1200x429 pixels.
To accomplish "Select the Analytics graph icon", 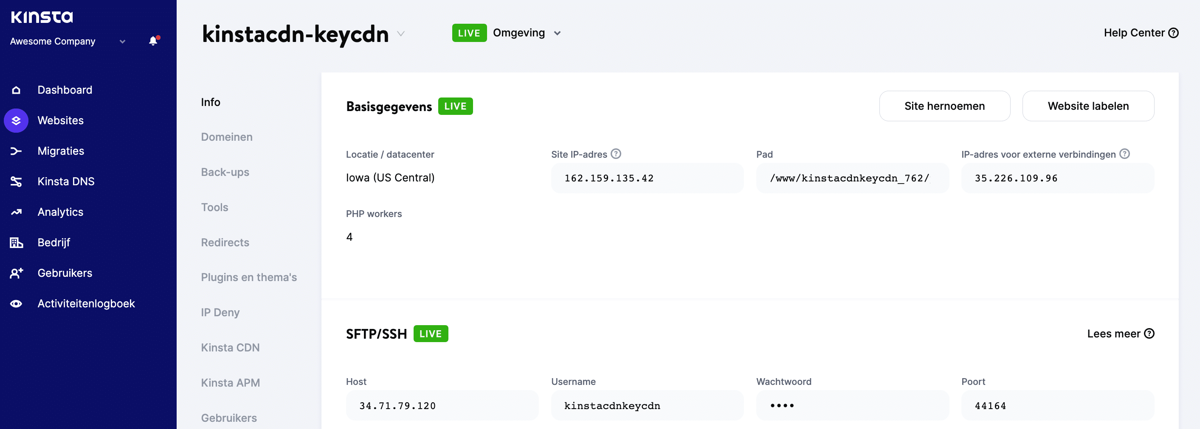I will click(16, 212).
